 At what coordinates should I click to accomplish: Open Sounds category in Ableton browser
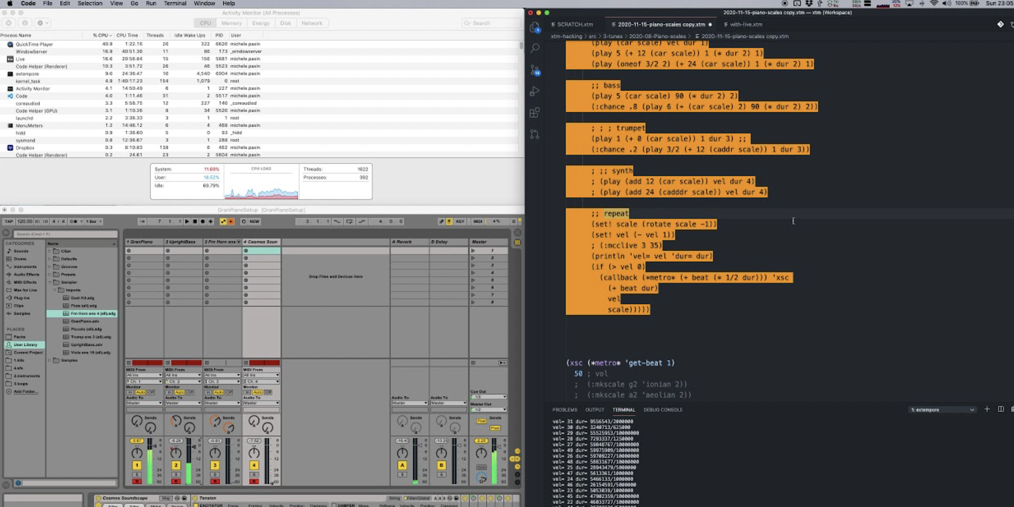[22, 251]
